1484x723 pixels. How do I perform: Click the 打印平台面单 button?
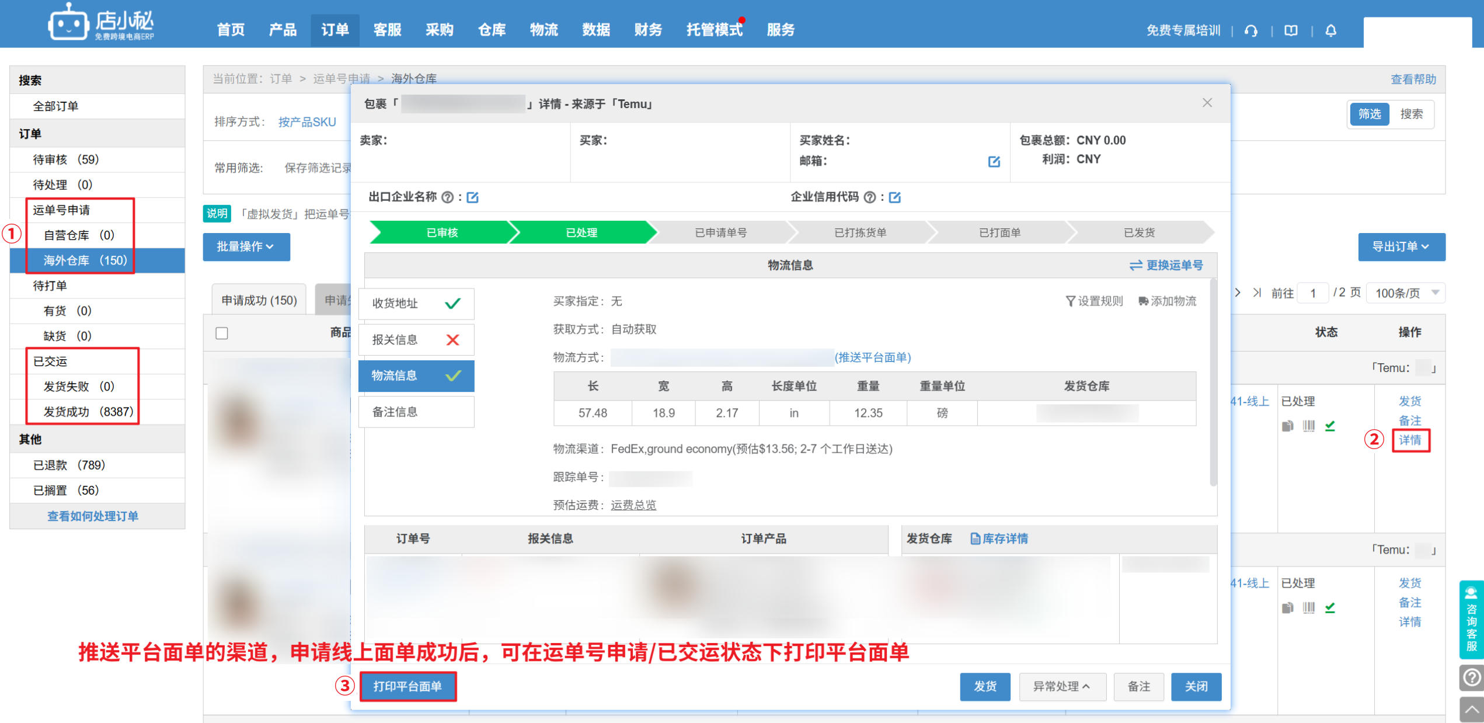[x=407, y=686]
